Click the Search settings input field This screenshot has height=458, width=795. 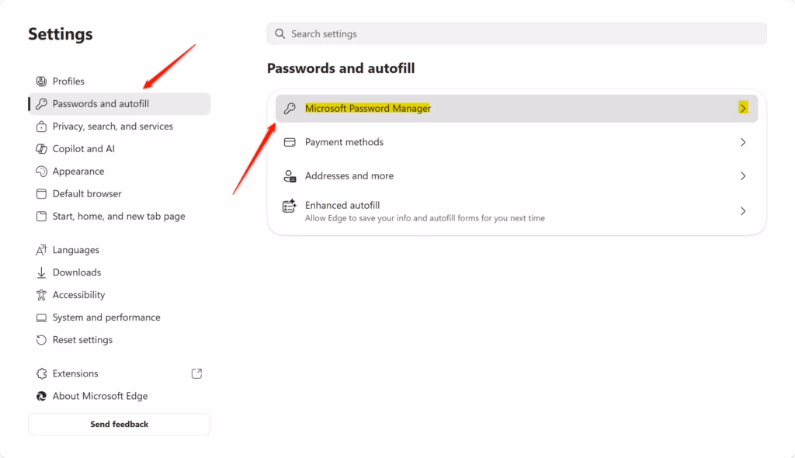tap(516, 33)
